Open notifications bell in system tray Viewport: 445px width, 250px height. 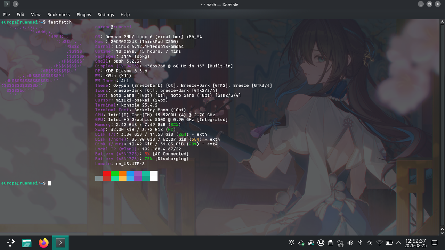click(x=292, y=243)
